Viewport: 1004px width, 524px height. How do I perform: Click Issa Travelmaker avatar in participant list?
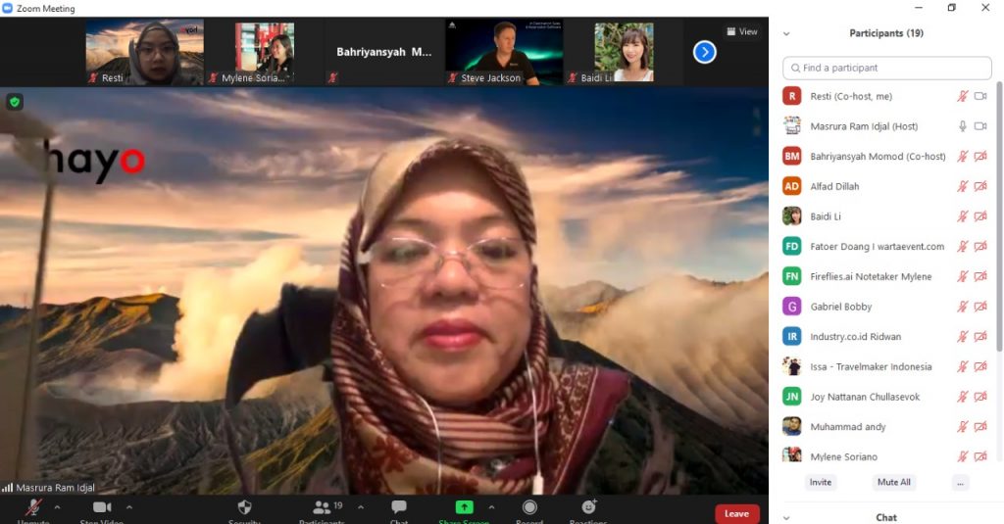[x=792, y=366]
